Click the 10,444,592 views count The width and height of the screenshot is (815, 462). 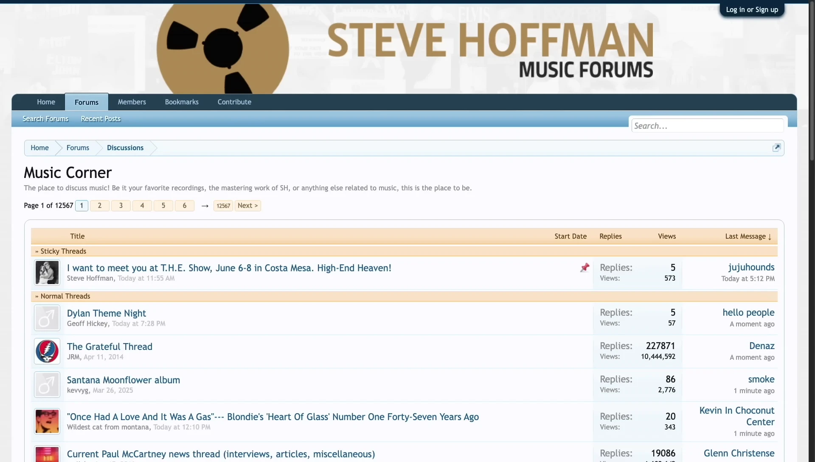(658, 357)
